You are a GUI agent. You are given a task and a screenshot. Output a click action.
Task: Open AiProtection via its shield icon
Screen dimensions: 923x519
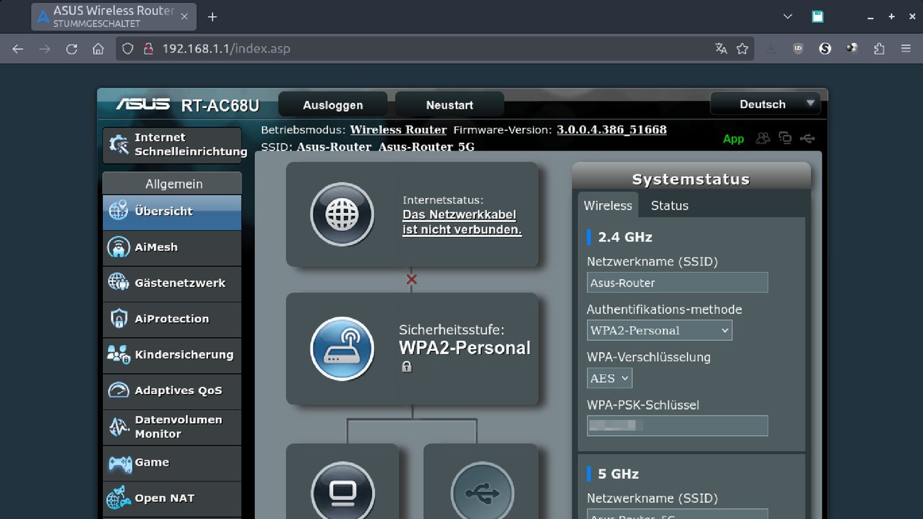click(118, 319)
